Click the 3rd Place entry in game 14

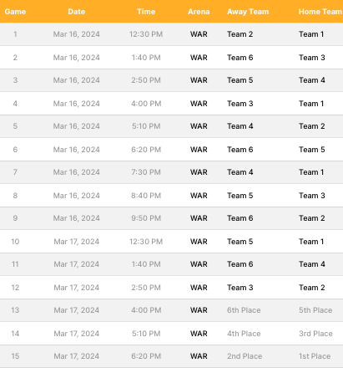pos(315,334)
